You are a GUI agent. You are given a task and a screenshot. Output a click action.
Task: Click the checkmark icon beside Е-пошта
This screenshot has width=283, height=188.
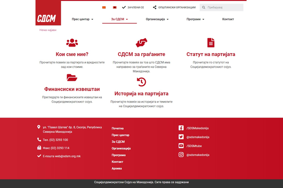click(39, 156)
